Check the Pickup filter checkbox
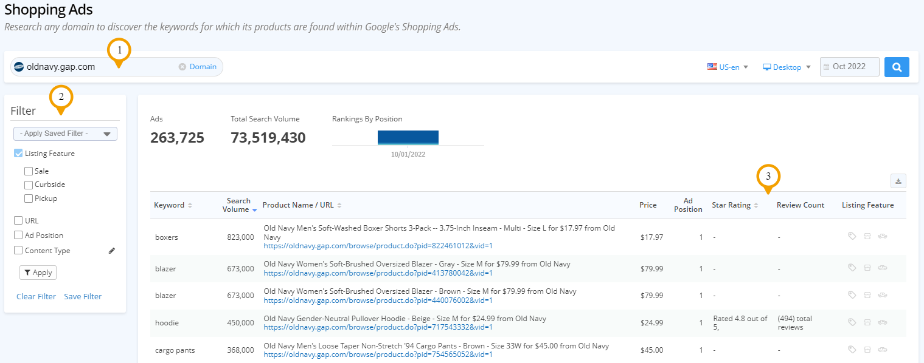Screen dimensions: 924x363 click(x=29, y=198)
